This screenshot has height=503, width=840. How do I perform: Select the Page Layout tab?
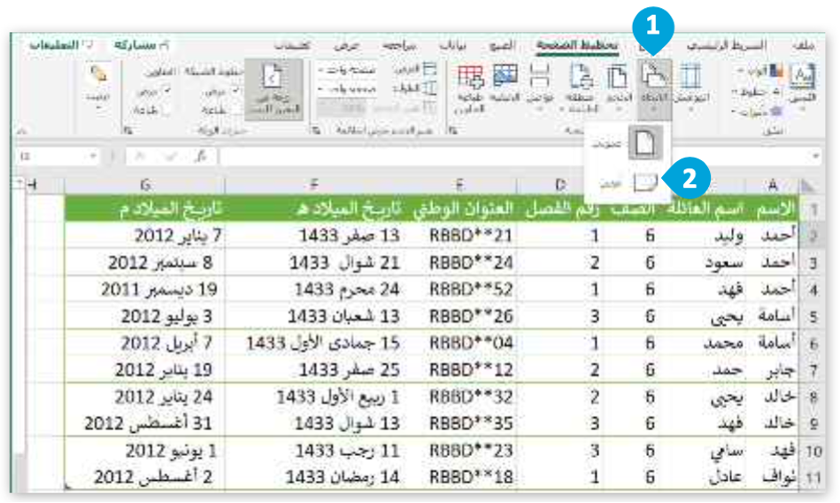[x=577, y=46]
